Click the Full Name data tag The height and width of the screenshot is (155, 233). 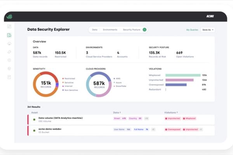(141, 129)
